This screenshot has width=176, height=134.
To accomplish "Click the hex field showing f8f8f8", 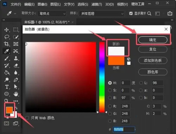I will coord(124,129).
